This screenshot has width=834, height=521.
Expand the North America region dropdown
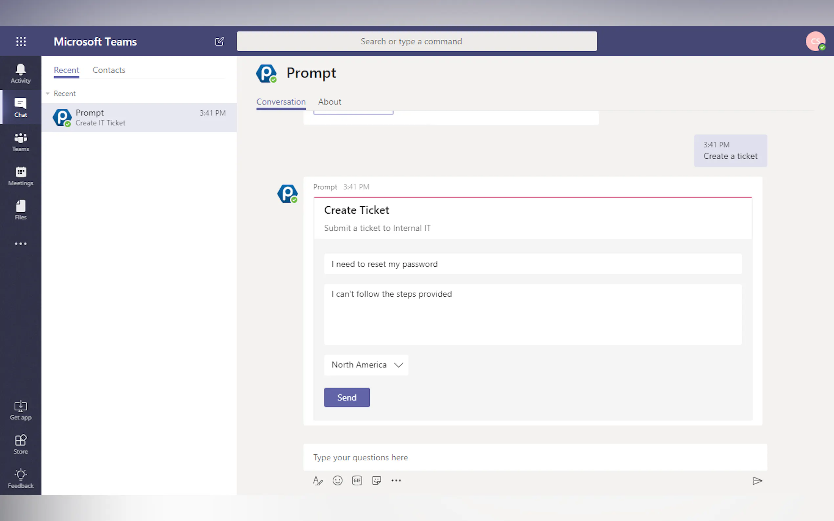tap(366, 365)
